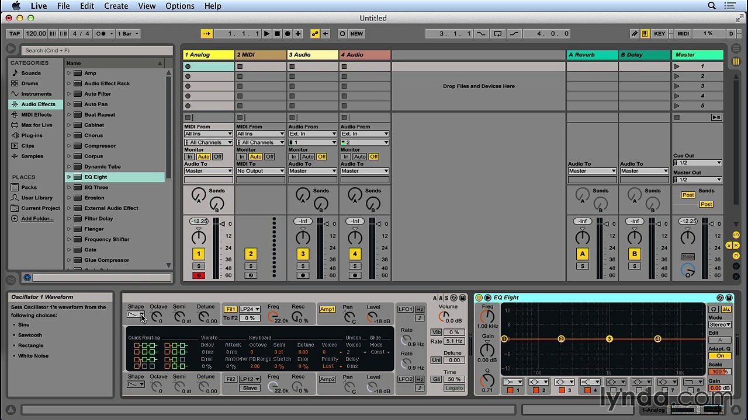Open the Options menu
748x420 pixels.
[180, 6]
